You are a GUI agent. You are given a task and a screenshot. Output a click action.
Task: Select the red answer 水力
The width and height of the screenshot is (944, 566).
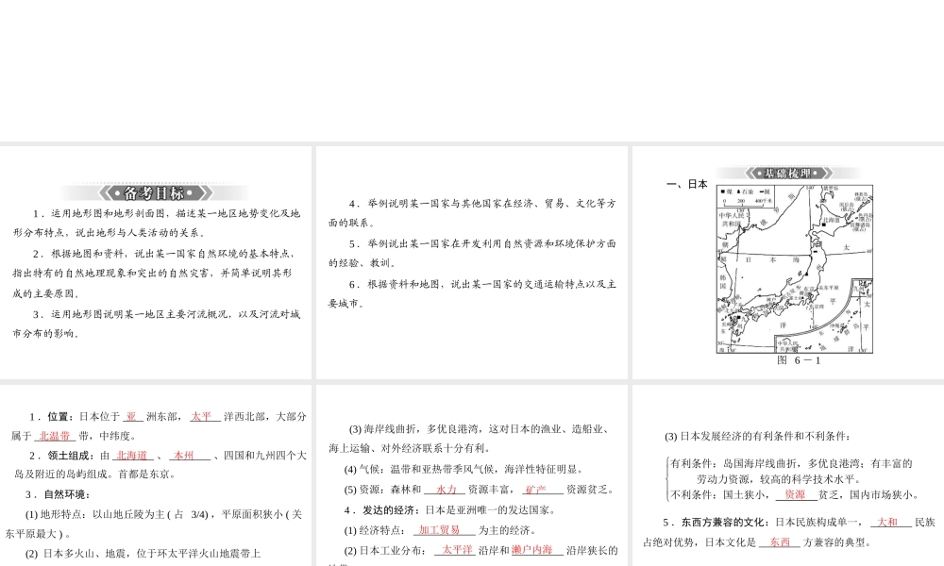click(x=447, y=490)
